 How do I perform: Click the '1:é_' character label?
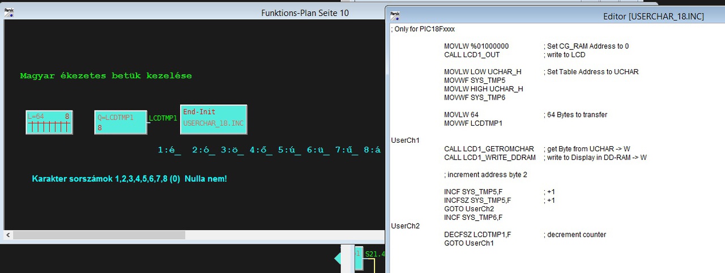pos(169,150)
